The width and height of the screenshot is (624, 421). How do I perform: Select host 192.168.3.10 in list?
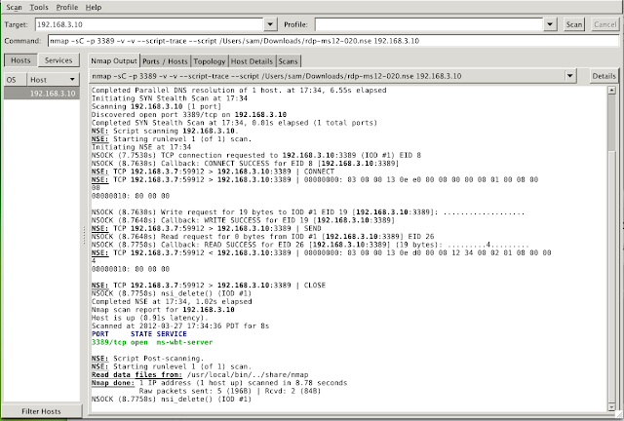pos(42,94)
